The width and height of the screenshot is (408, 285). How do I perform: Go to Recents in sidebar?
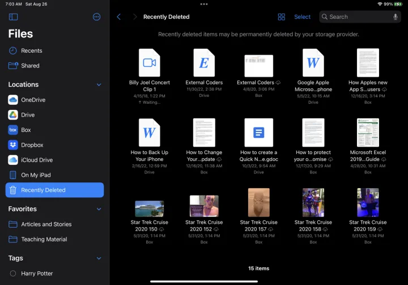click(31, 51)
